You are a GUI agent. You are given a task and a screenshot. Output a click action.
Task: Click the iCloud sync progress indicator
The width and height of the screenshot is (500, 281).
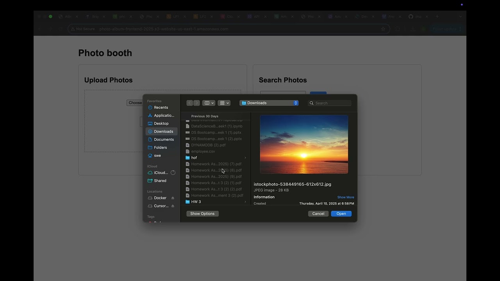(173, 173)
